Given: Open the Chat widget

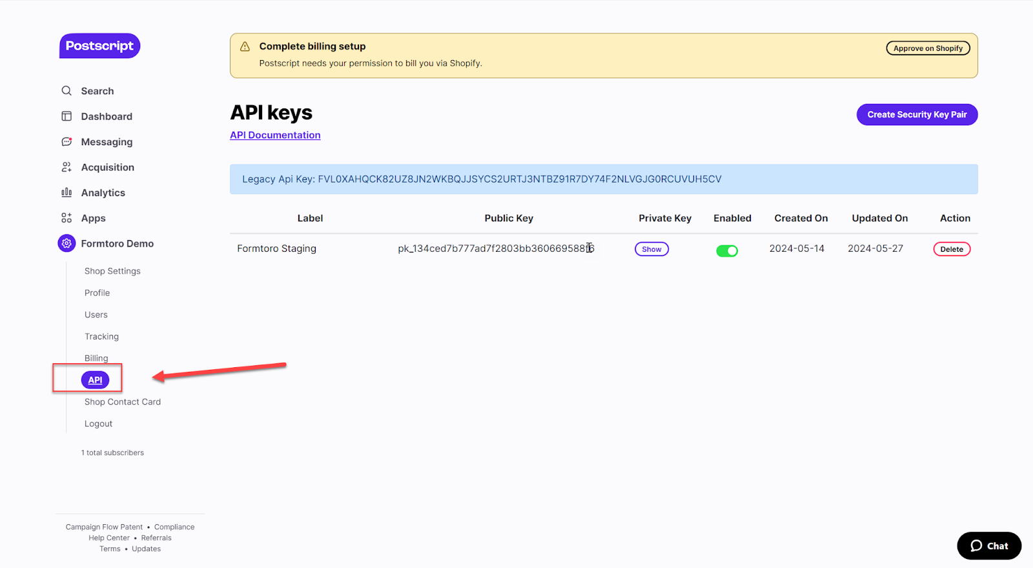Looking at the screenshot, I should [x=989, y=546].
